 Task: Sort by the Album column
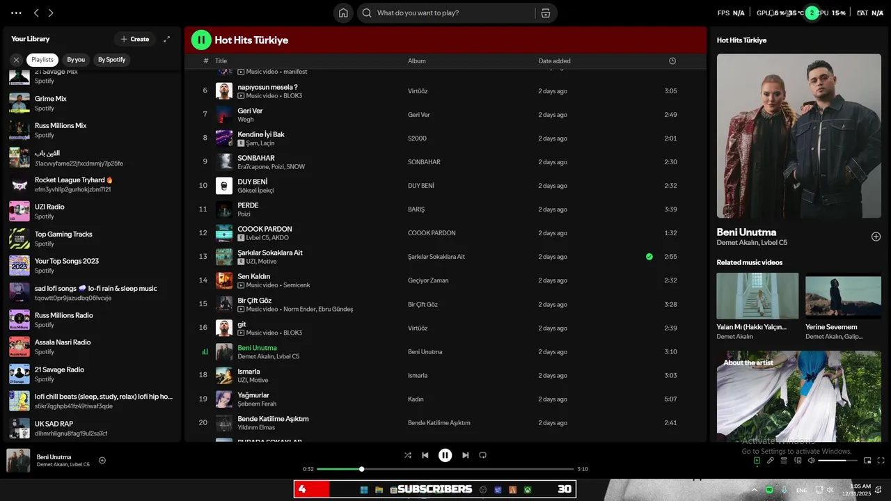pos(417,61)
